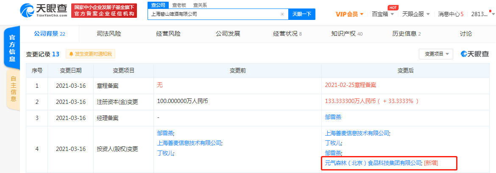Expand the 百宝箱 dropdown menu
This screenshot has width=496, height=173.
pos(383,14)
